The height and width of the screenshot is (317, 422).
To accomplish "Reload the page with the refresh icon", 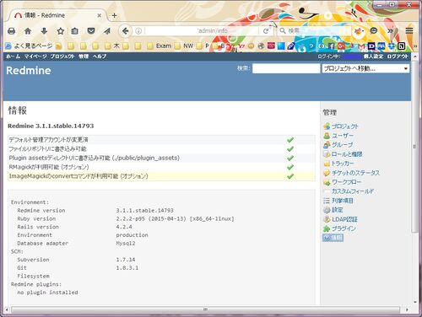I will (x=266, y=31).
